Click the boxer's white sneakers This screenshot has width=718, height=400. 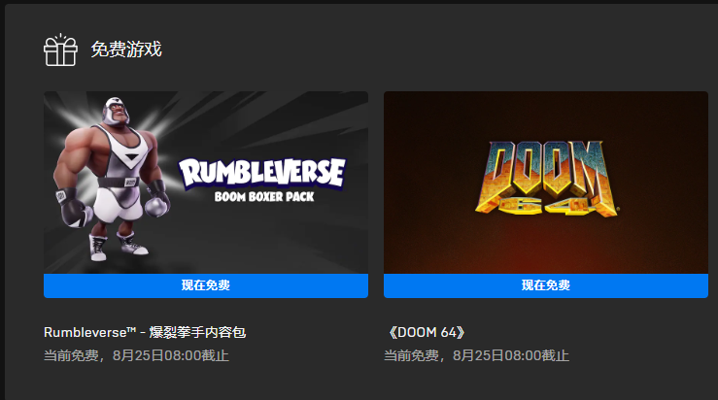pos(116,246)
